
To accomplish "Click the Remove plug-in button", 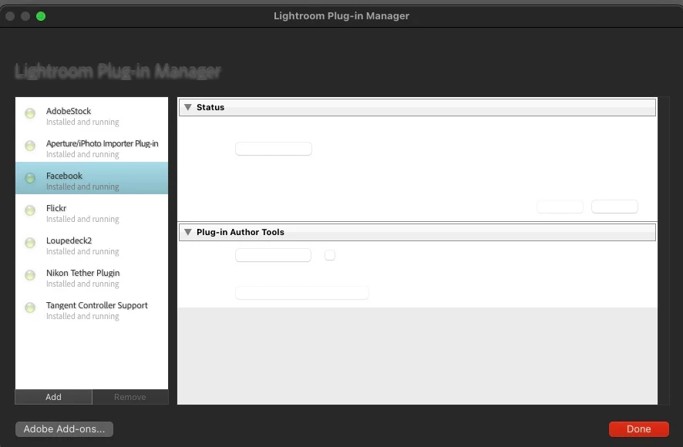I will [x=130, y=397].
